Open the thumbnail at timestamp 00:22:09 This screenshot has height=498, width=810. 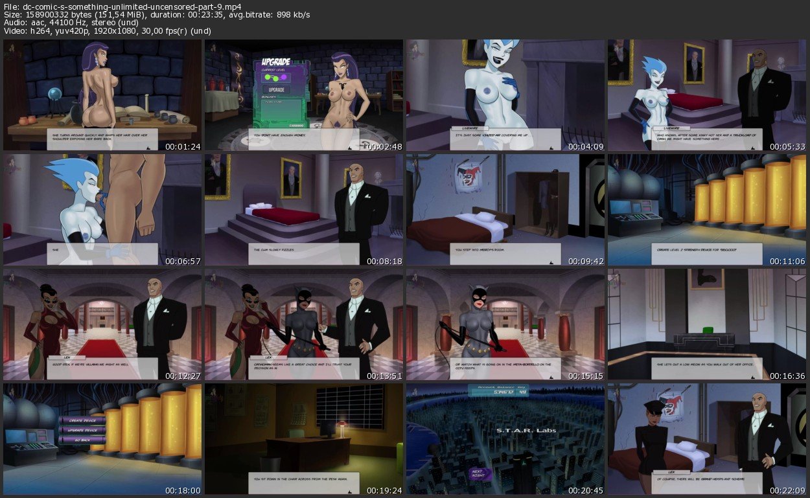(x=707, y=439)
